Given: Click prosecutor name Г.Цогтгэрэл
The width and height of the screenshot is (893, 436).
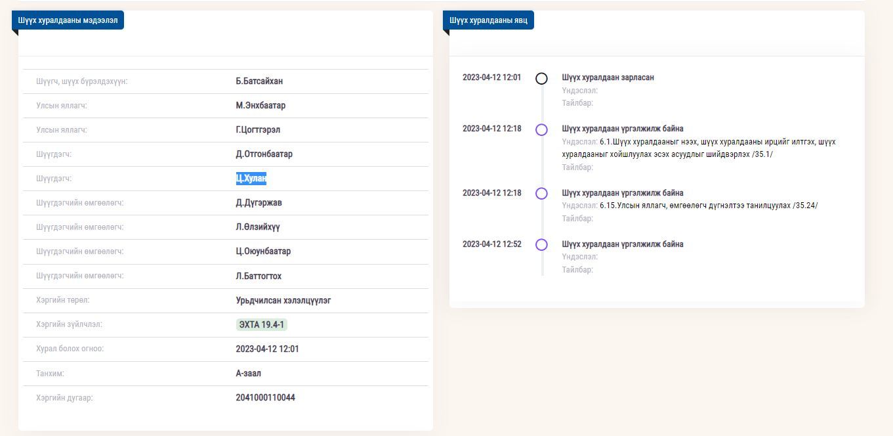Looking at the screenshot, I should tap(258, 130).
